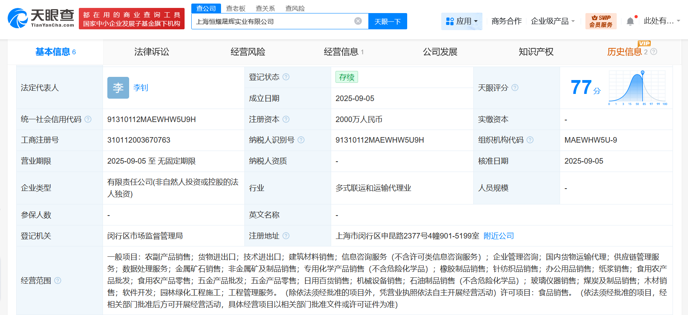This screenshot has width=688, height=315.
Task: Click the 李 avatar of legal representative
Action: click(118, 88)
